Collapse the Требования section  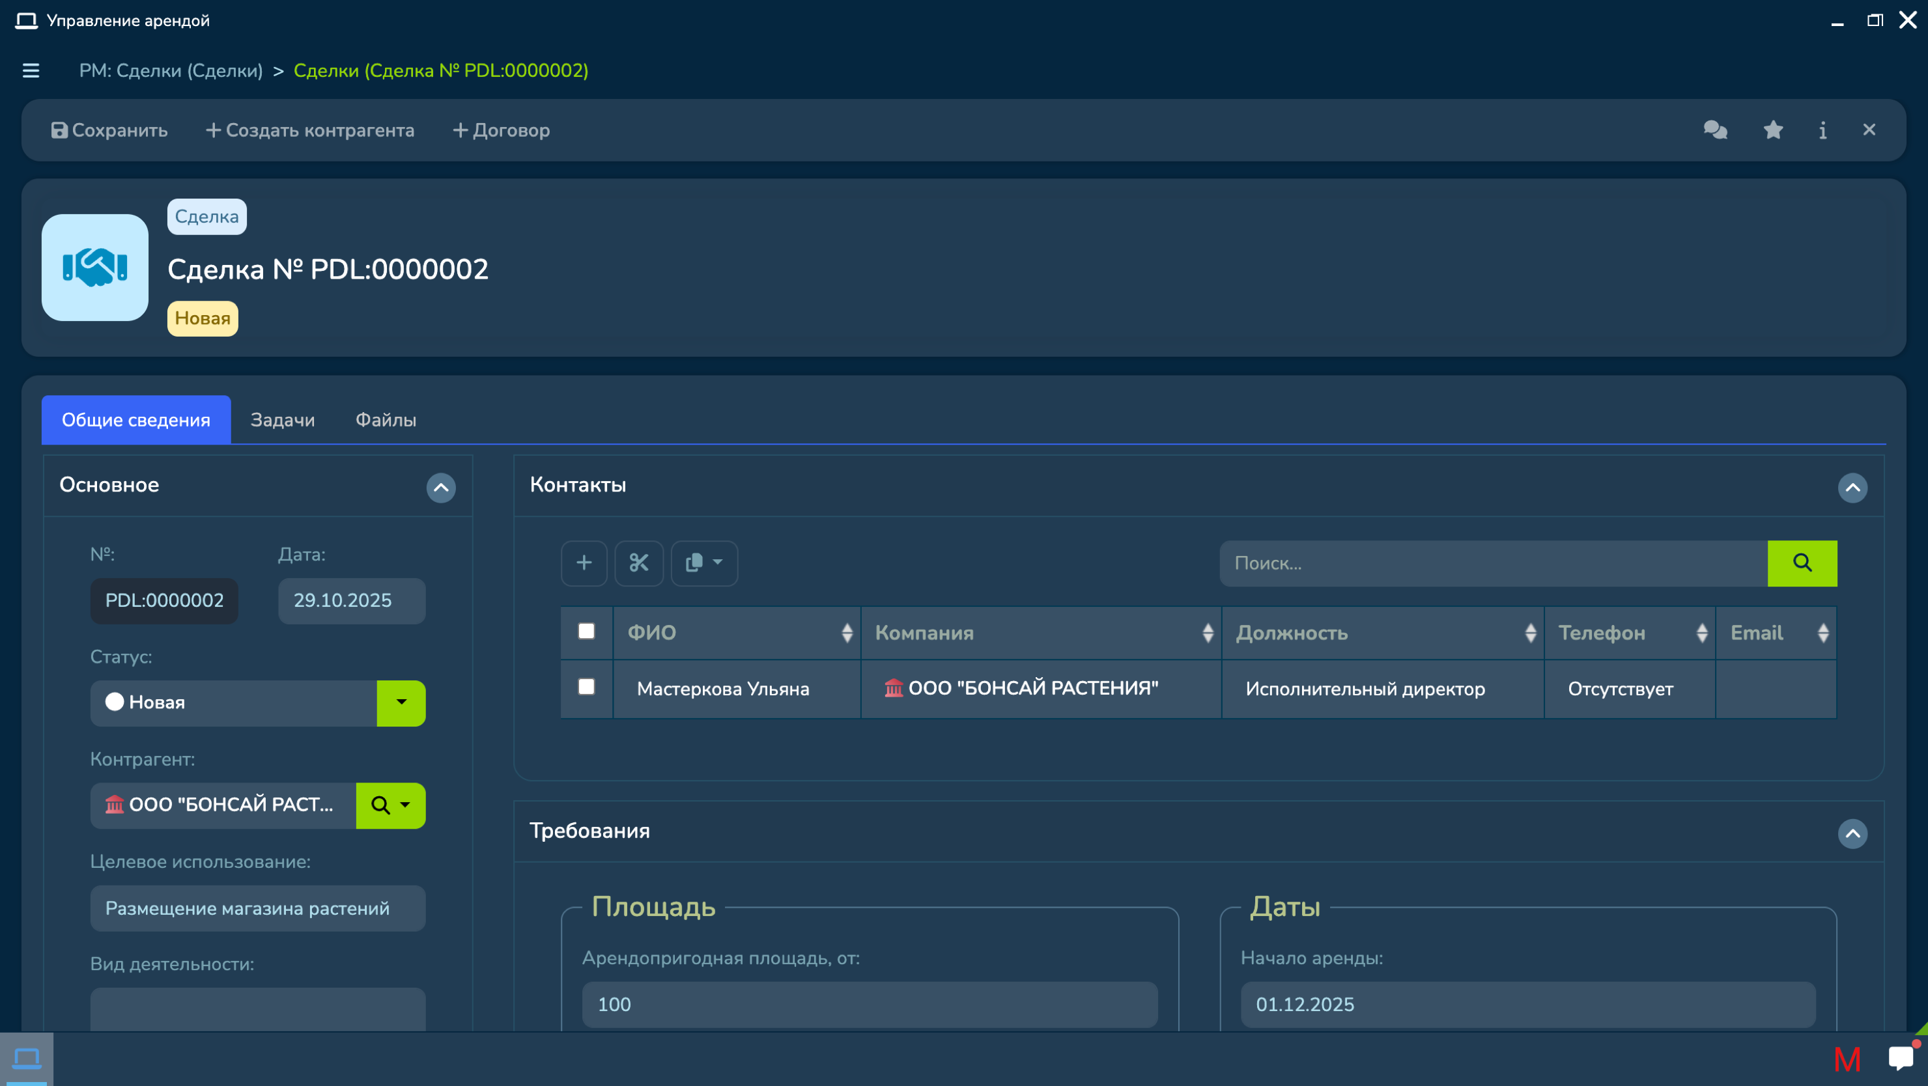pos(1852,833)
